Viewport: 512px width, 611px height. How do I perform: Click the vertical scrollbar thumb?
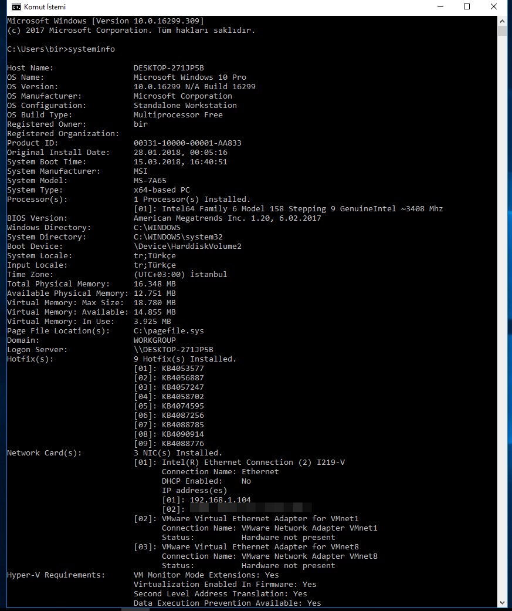click(x=502, y=31)
